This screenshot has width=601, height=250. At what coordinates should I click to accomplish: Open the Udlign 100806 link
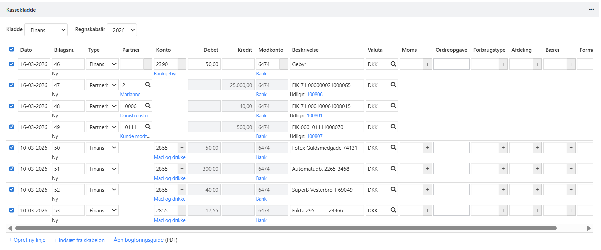click(x=315, y=95)
